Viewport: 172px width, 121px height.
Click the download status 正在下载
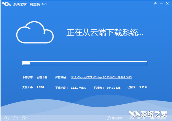coord(42,77)
